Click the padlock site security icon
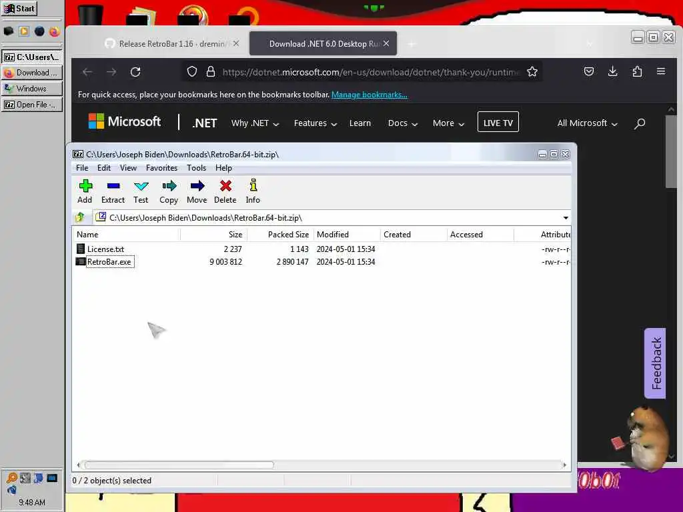This screenshot has height=512, width=683. click(211, 72)
